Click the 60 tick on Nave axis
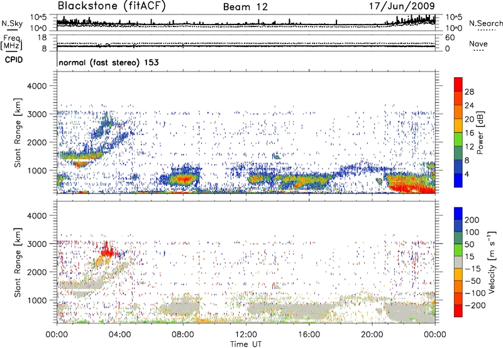 pyautogui.click(x=450, y=38)
